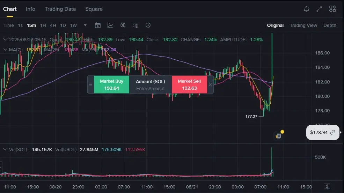The width and height of the screenshot is (344, 193).
Task: Select 1W time interval
Action: [x=73, y=25]
